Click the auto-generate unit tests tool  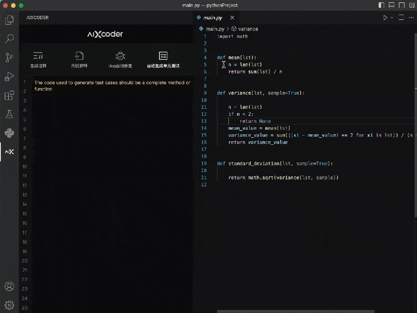(163, 60)
